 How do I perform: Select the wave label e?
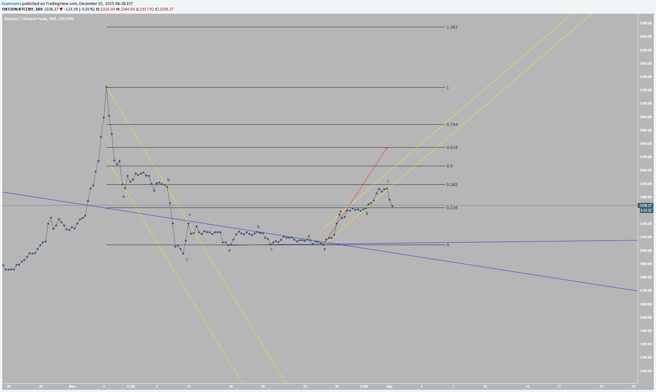click(x=324, y=249)
